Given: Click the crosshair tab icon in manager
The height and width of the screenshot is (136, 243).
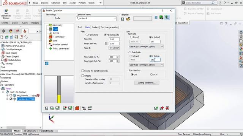Looking at the screenshot, I should (x=3, y=31).
